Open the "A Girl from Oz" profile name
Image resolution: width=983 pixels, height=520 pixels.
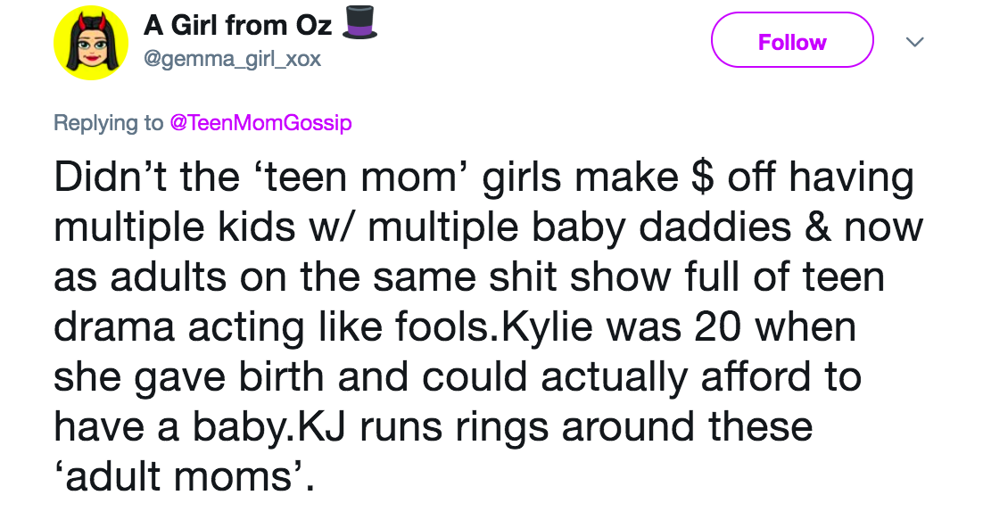coord(237,26)
